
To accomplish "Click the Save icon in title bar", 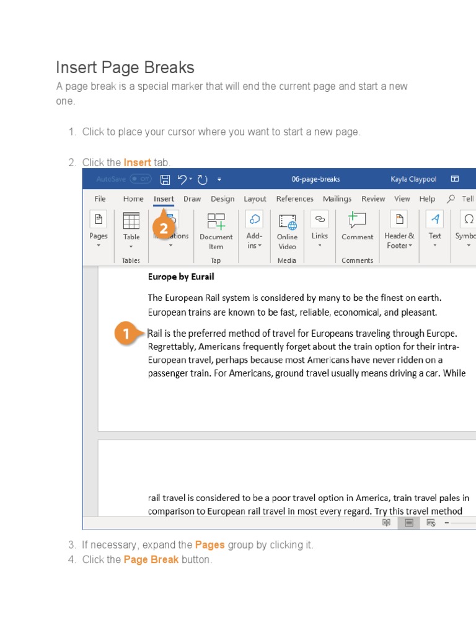I will click(165, 179).
